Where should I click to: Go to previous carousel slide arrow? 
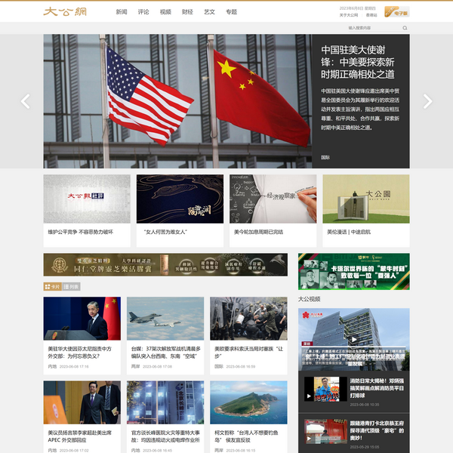[26, 101]
